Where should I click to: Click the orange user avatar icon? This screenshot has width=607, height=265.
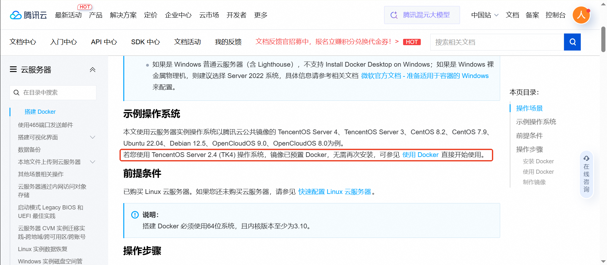[x=581, y=15]
